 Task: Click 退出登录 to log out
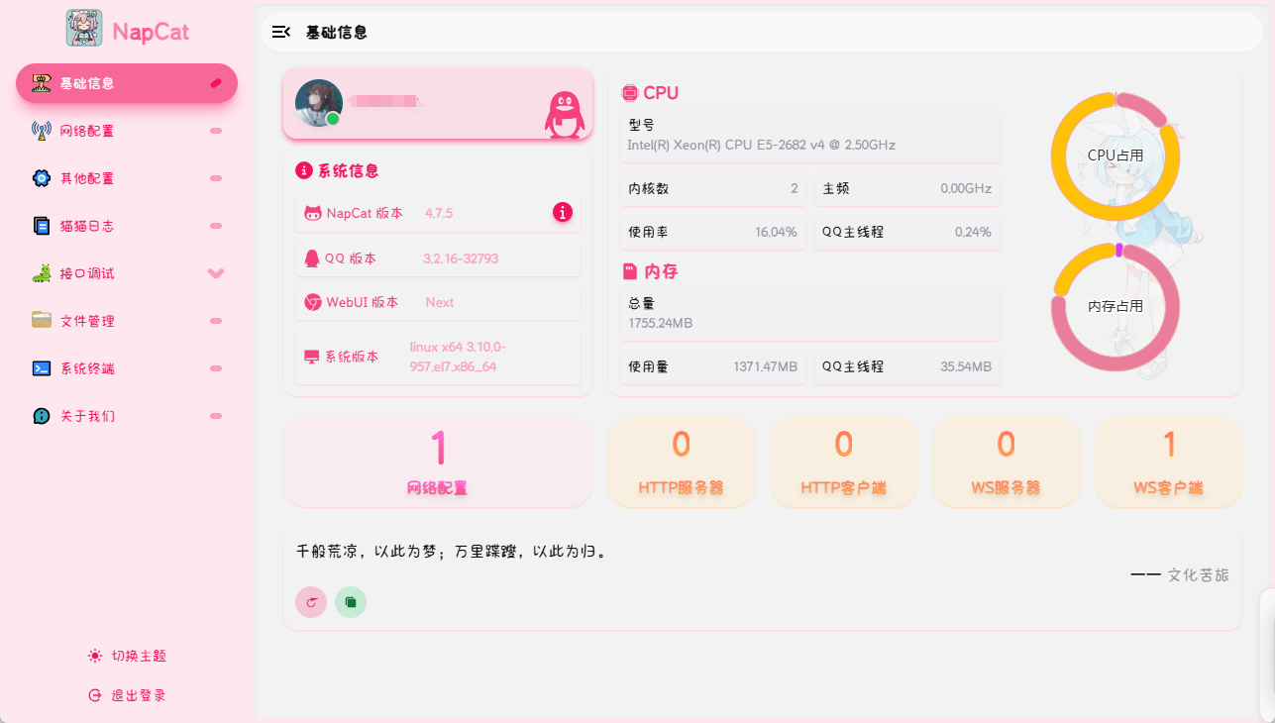coord(127,695)
